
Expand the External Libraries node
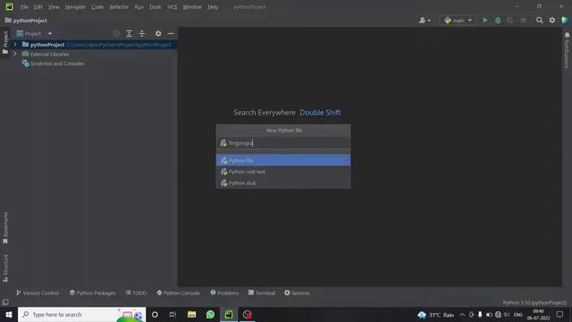coord(15,54)
